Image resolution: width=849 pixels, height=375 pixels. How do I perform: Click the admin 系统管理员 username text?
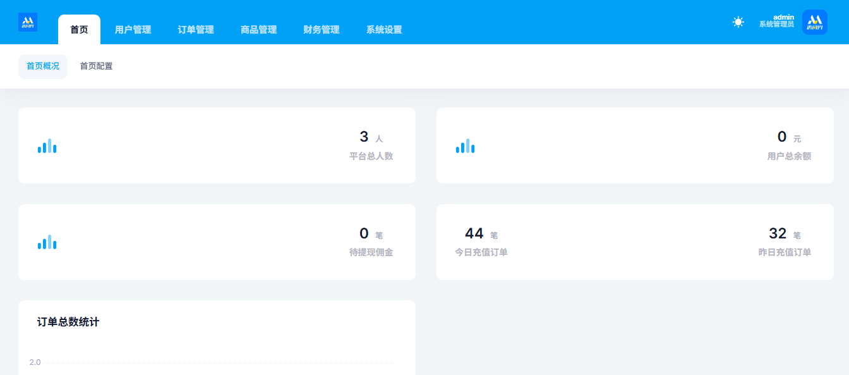point(776,21)
